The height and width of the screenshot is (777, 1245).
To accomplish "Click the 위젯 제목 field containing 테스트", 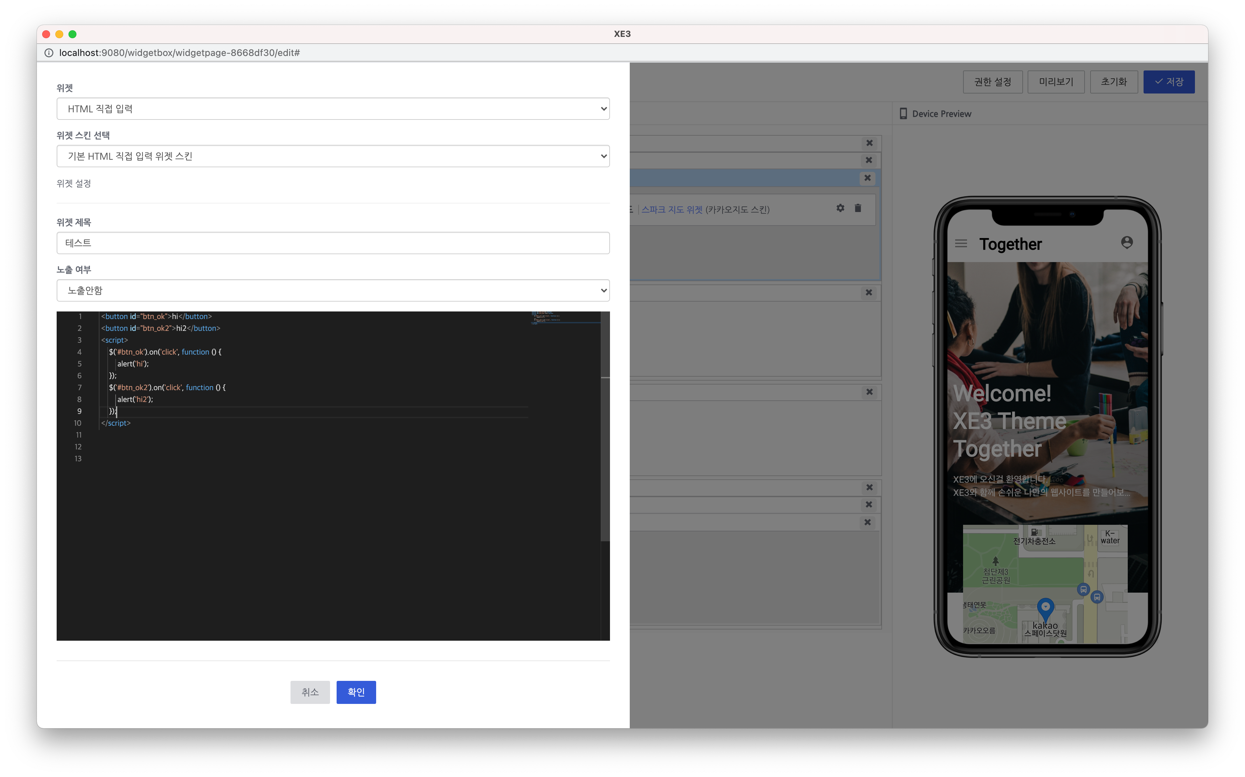I will (333, 243).
